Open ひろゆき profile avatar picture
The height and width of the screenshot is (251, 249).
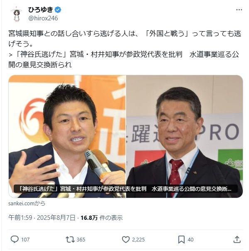point(17,14)
